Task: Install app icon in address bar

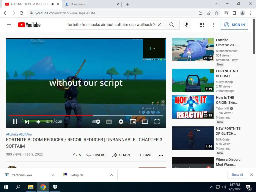Action: click(x=200, y=13)
